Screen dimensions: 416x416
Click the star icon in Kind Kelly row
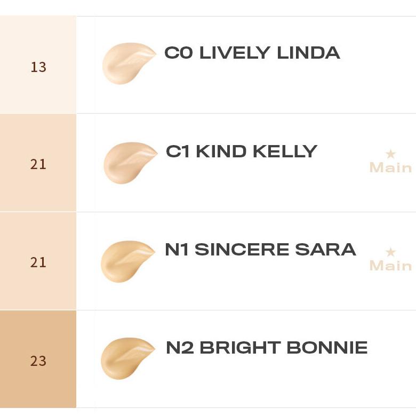pos(390,154)
